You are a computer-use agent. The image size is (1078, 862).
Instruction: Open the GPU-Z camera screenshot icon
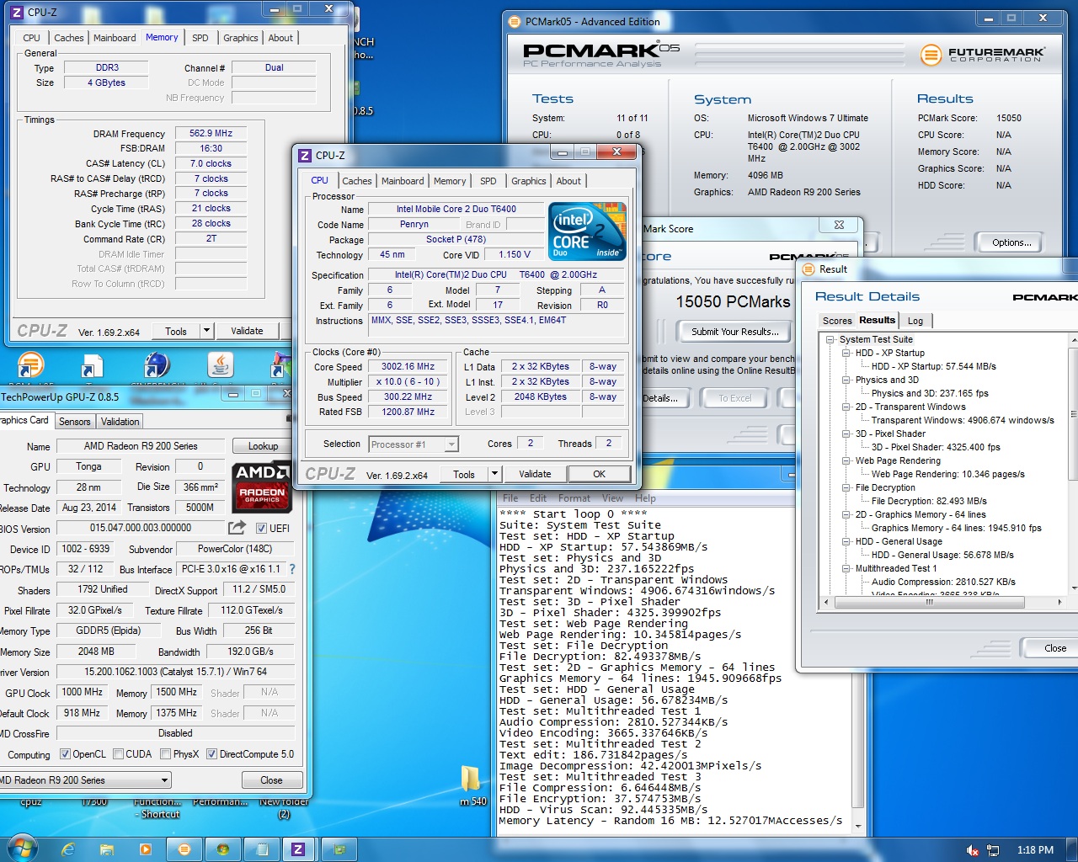point(290,418)
